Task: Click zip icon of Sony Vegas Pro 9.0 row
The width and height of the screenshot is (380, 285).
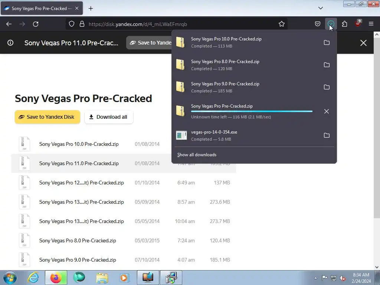Action: [x=24, y=260]
